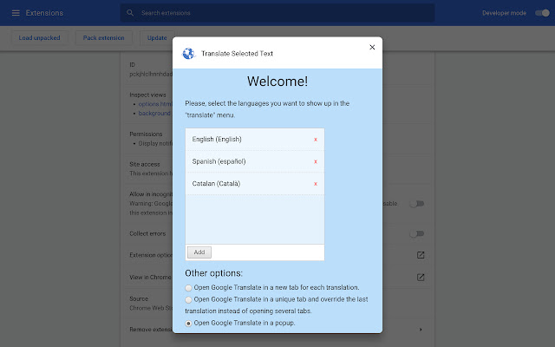Focus the Search extensions field

[277, 13]
